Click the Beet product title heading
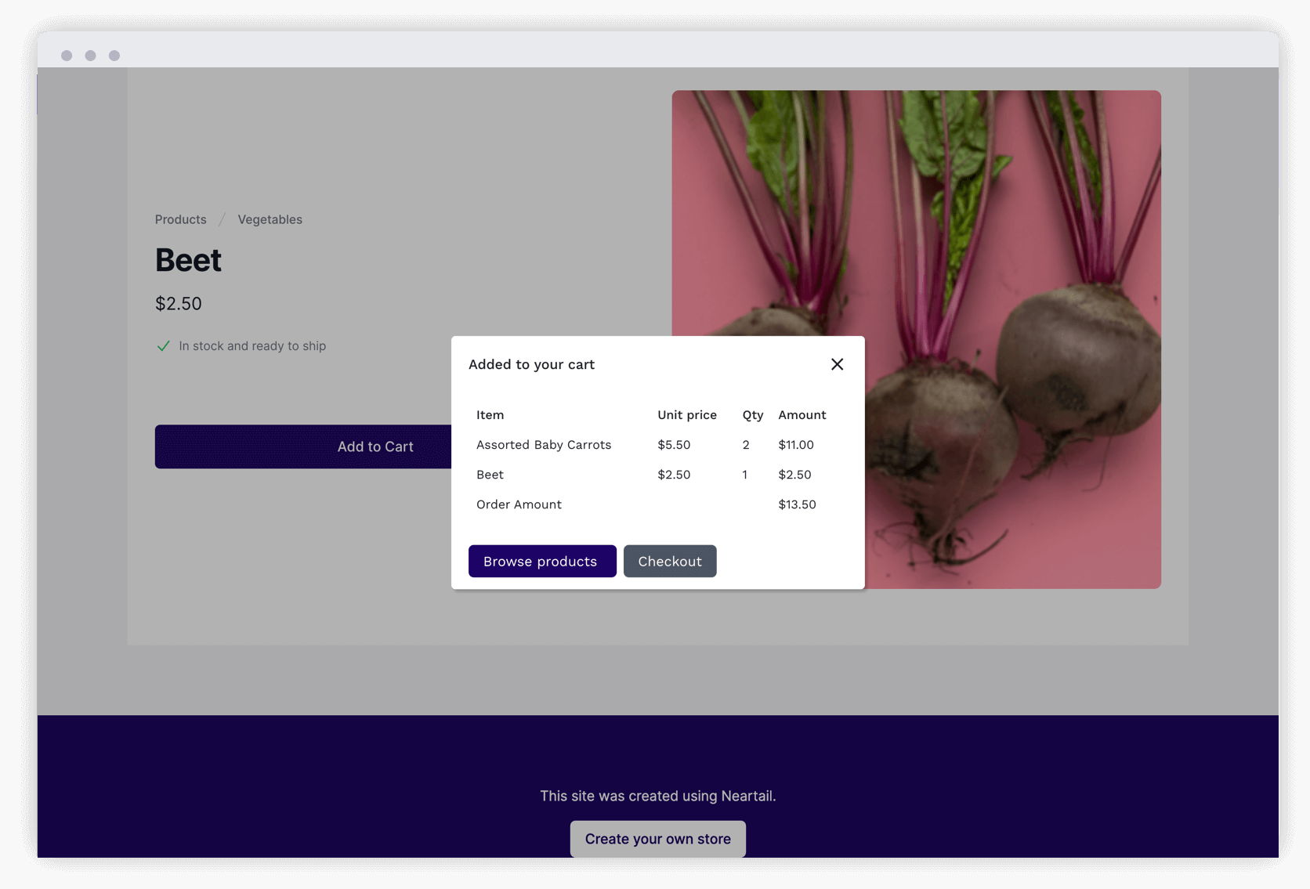The width and height of the screenshot is (1310, 889). (x=188, y=260)
